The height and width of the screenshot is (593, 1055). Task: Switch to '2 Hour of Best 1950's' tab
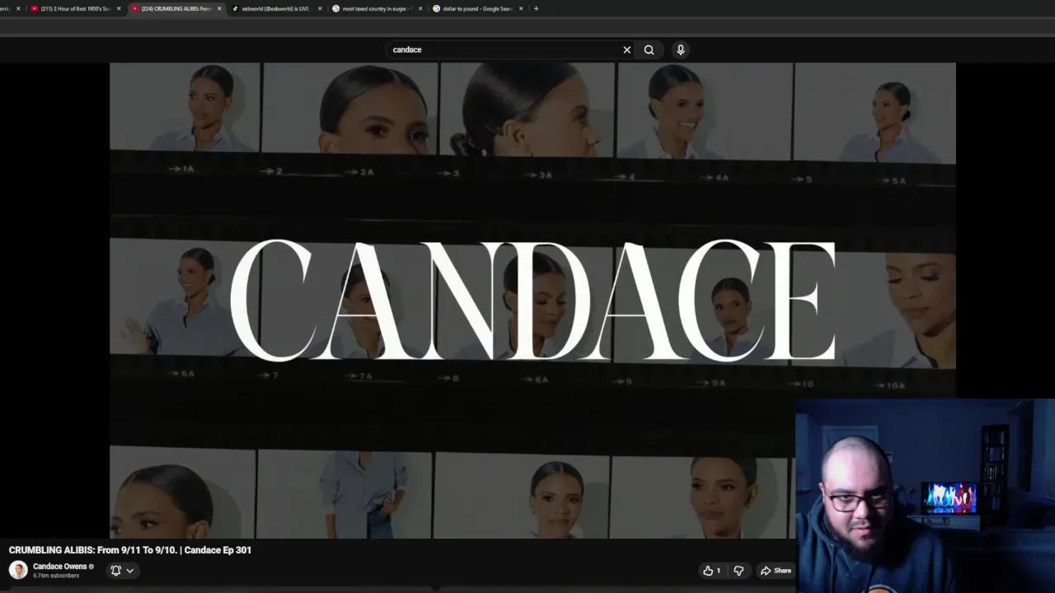pos(75,8)
